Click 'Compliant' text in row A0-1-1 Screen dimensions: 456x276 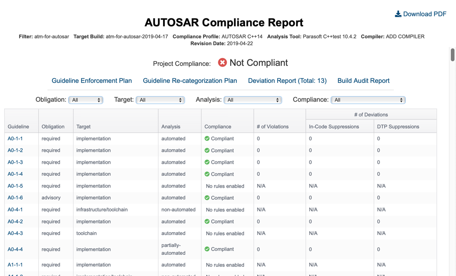point(222,138)
